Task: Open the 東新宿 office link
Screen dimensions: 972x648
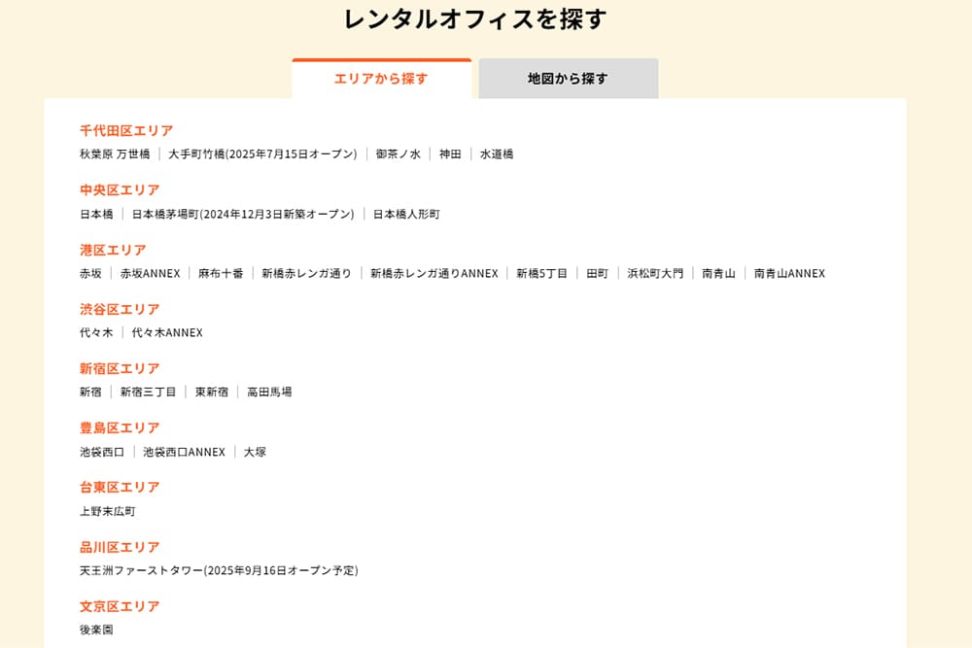Action: (x=211, y=392)
